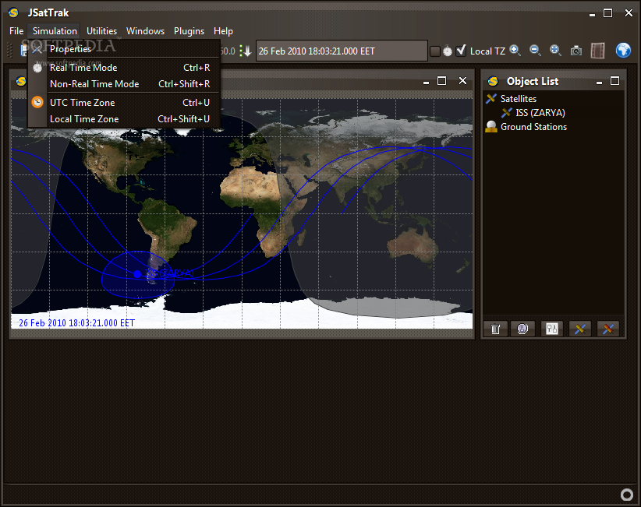Click the red custom satellite icon button
This screenshot has width=641, height=507.
coord(608,329)
